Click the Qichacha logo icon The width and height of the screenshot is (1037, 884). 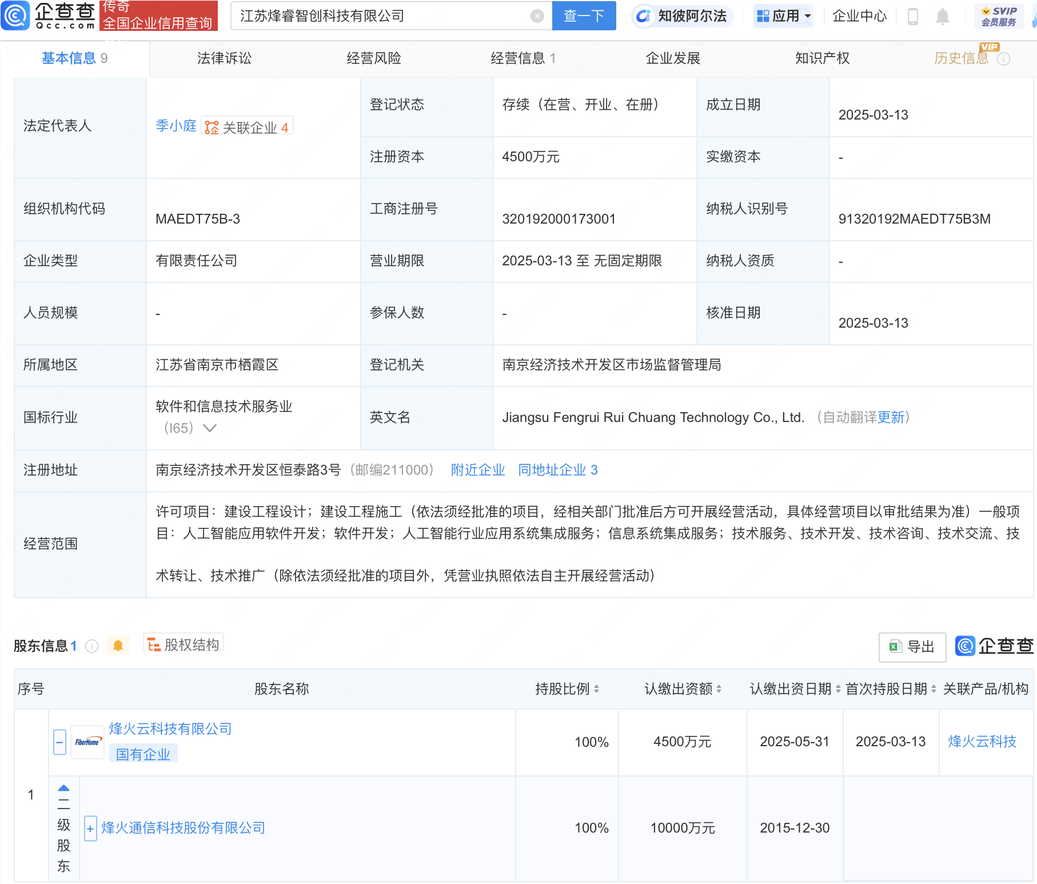(15, 15)
